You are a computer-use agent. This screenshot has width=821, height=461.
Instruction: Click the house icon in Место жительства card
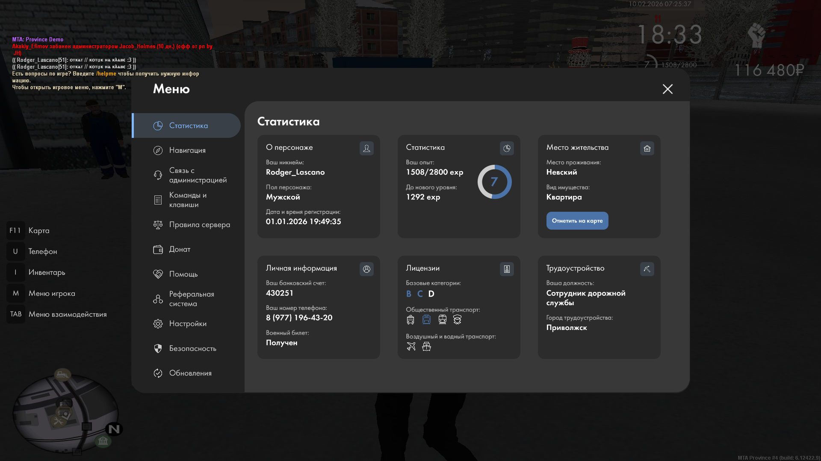(647, 148)
